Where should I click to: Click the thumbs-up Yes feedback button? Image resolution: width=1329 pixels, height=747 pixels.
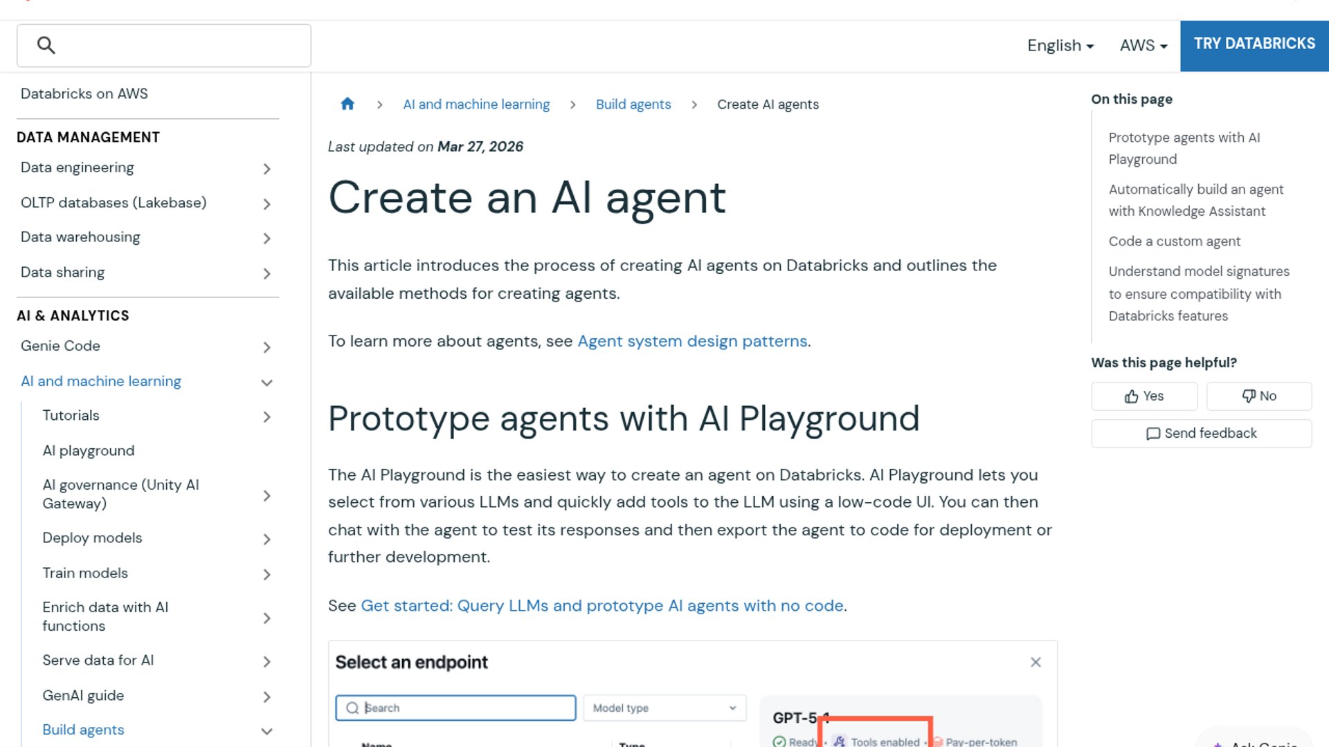tap(1144, 396)
